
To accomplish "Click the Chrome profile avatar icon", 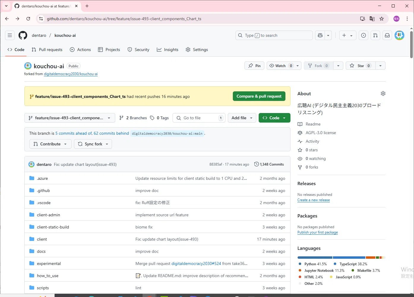I will click(x=396, y=19).
